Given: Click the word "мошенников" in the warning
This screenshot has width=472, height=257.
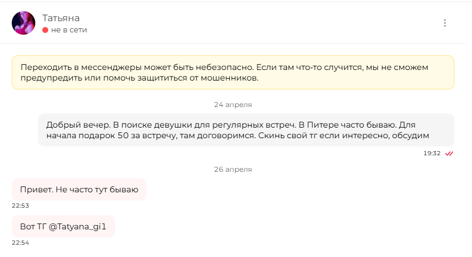Looking at the screenshot, I should (x=229, y=78).
